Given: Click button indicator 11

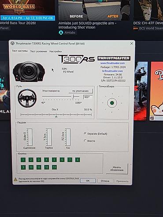Looking at the screenshot, I should (x=39, y=167).
